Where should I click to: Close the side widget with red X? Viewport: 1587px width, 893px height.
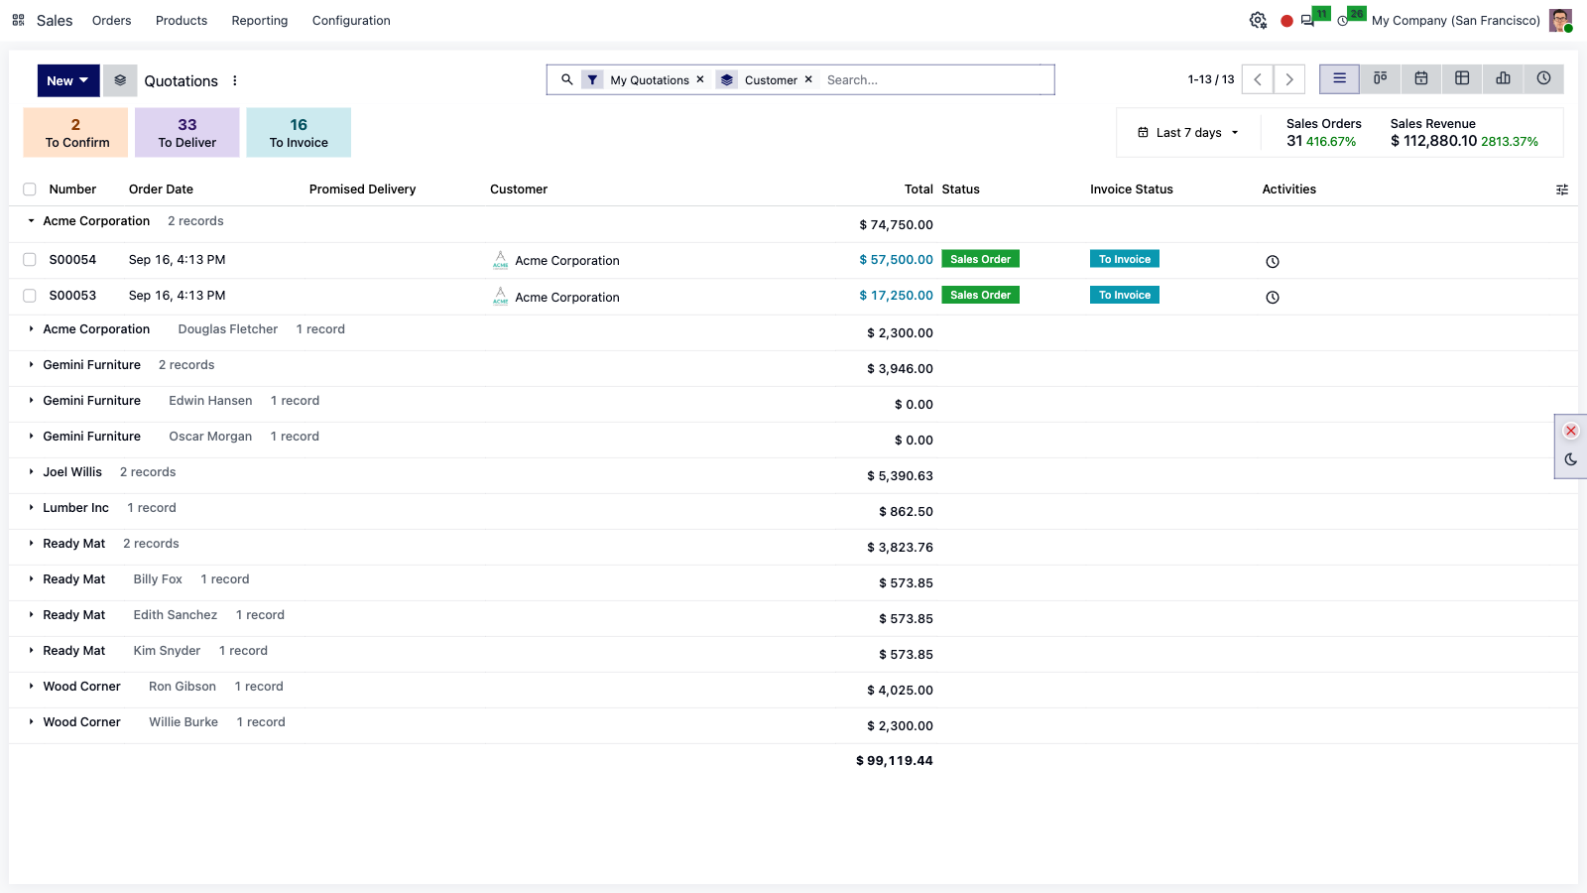1571,431
